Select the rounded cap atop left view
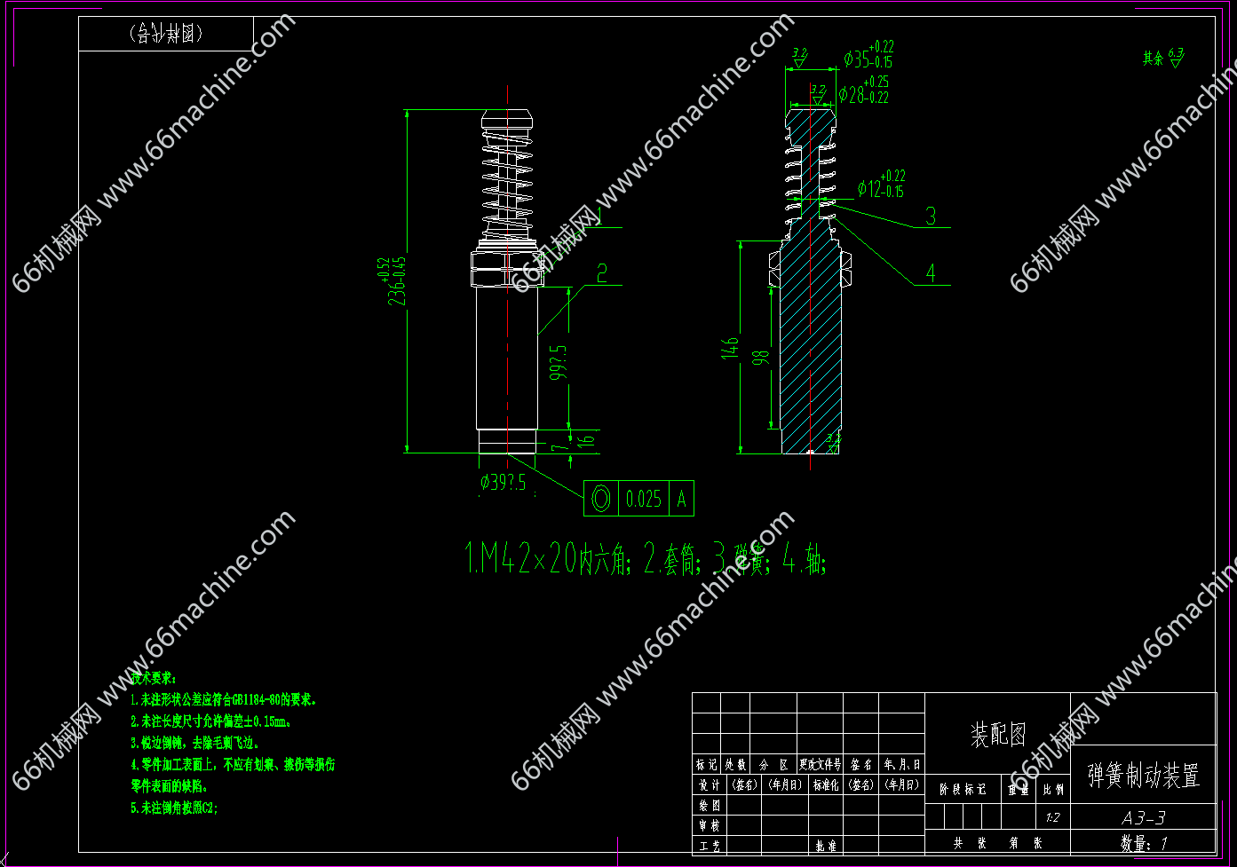Image resolution: width=1237 pixels, height=867 pixels. (x=507, y=120)
